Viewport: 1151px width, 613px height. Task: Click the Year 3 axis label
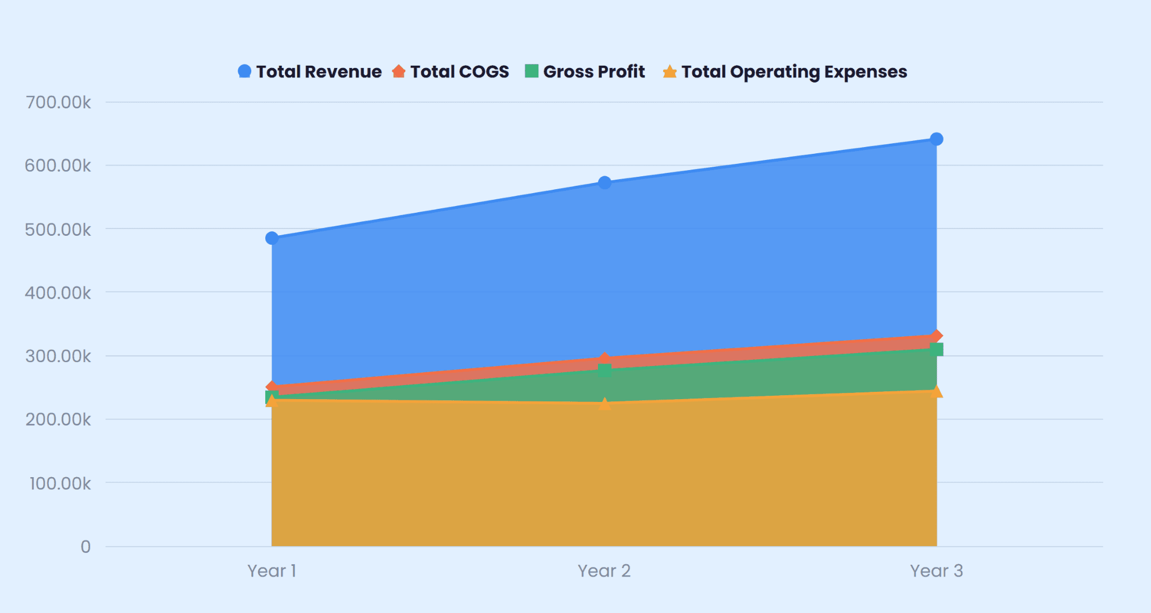point(936,570)
